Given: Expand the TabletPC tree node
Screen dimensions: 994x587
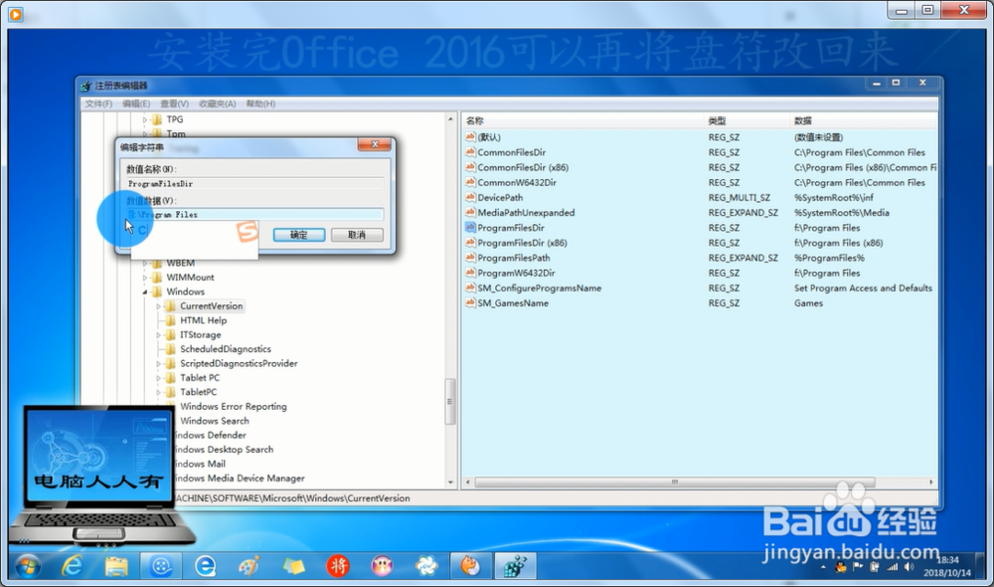Looking at the screenshot, I should click(x=158, y=392).
